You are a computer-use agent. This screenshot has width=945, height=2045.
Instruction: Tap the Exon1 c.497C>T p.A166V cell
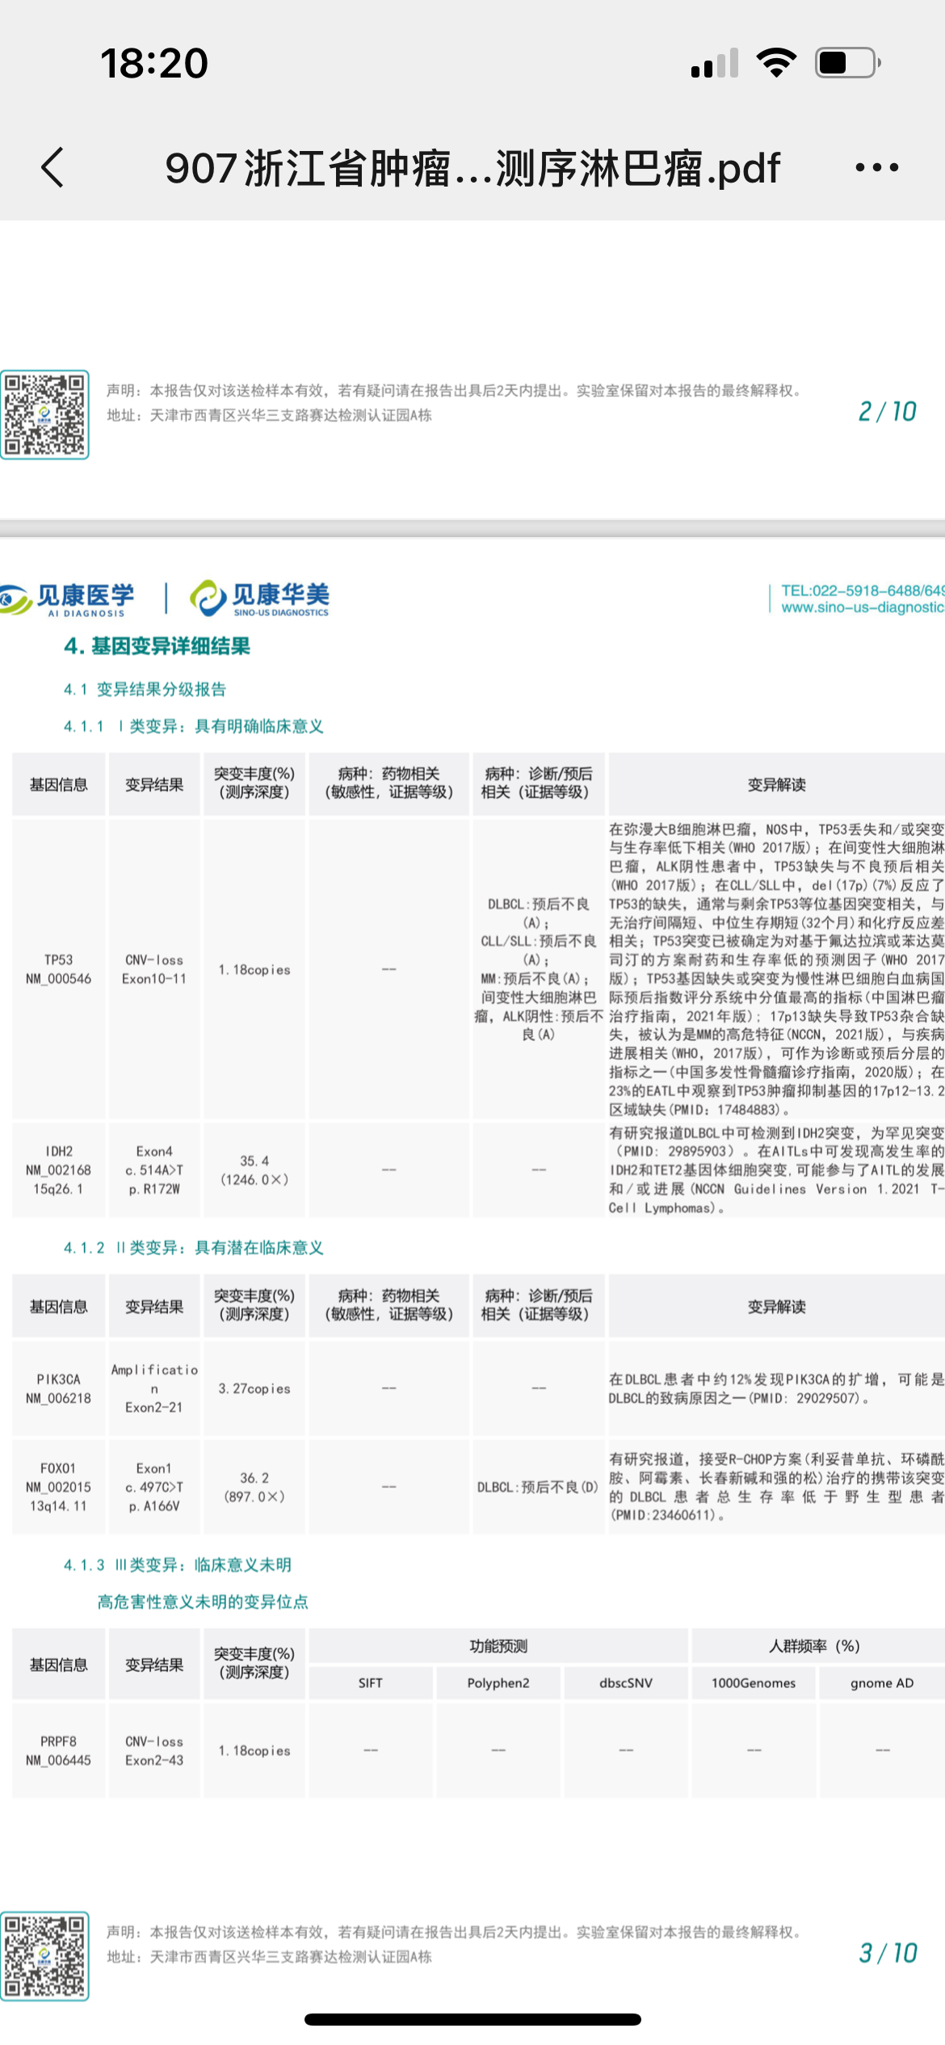coord(154,1487)
